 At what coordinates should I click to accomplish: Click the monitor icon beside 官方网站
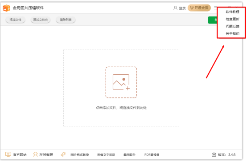8,154
